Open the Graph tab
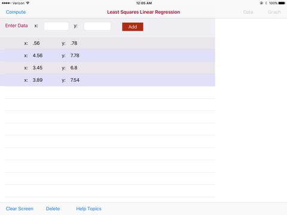 pyautogui.click(x=274, y=12)
